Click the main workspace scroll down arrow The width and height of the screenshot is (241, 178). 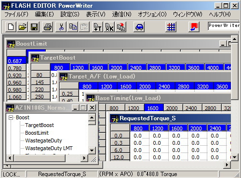234,157
